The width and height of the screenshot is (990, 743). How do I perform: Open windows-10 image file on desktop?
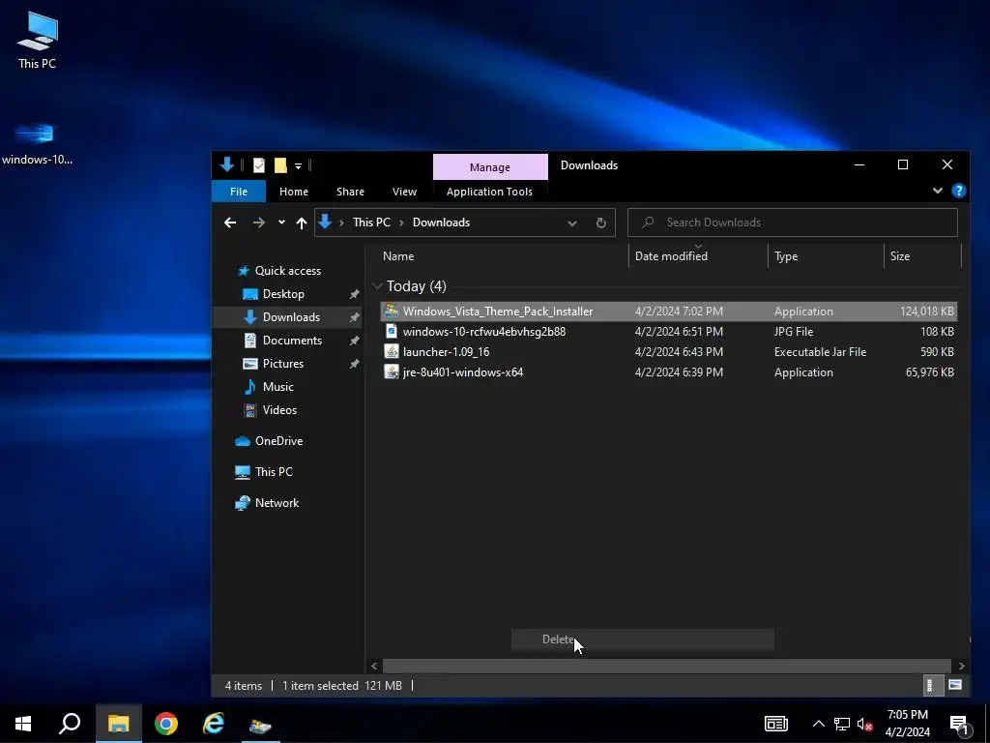(37, 144)
